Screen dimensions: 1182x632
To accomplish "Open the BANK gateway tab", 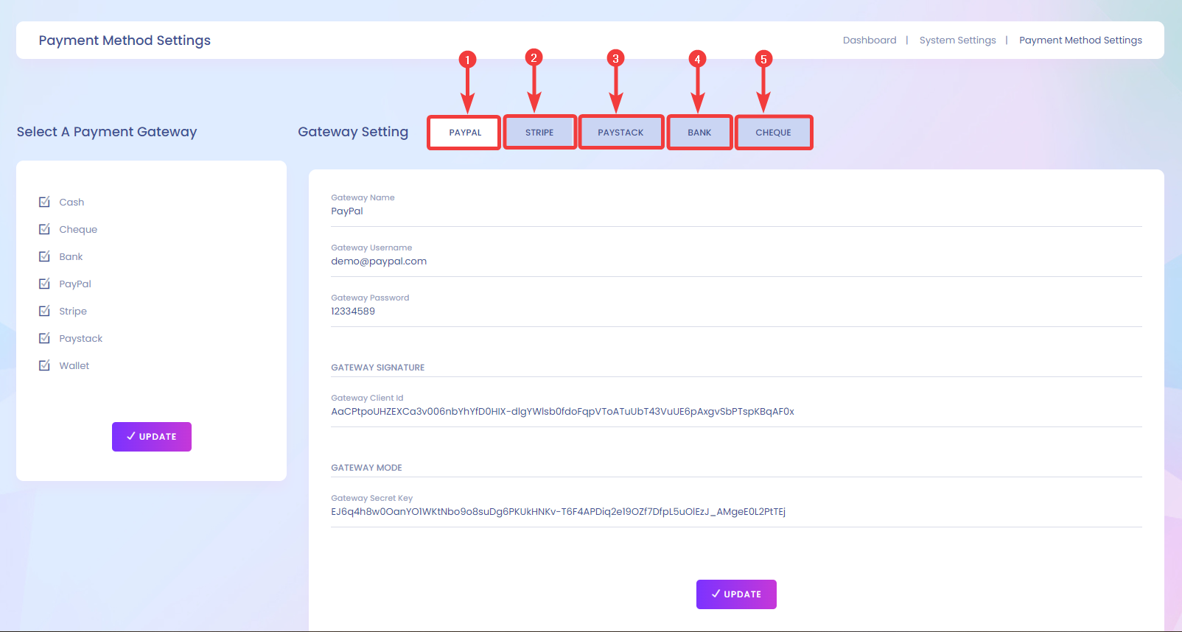I will click(x=699, y=133).
